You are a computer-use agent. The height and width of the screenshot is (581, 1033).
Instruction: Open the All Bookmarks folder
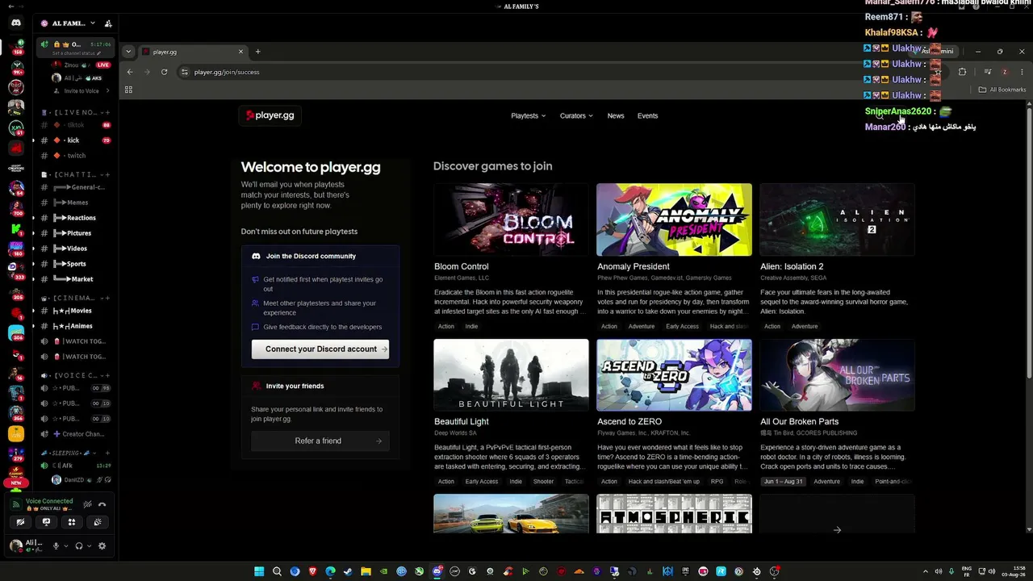pos(1002,90)
